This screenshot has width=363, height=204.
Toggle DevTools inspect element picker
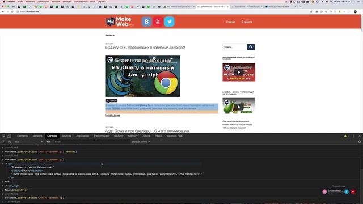[4, 136]
